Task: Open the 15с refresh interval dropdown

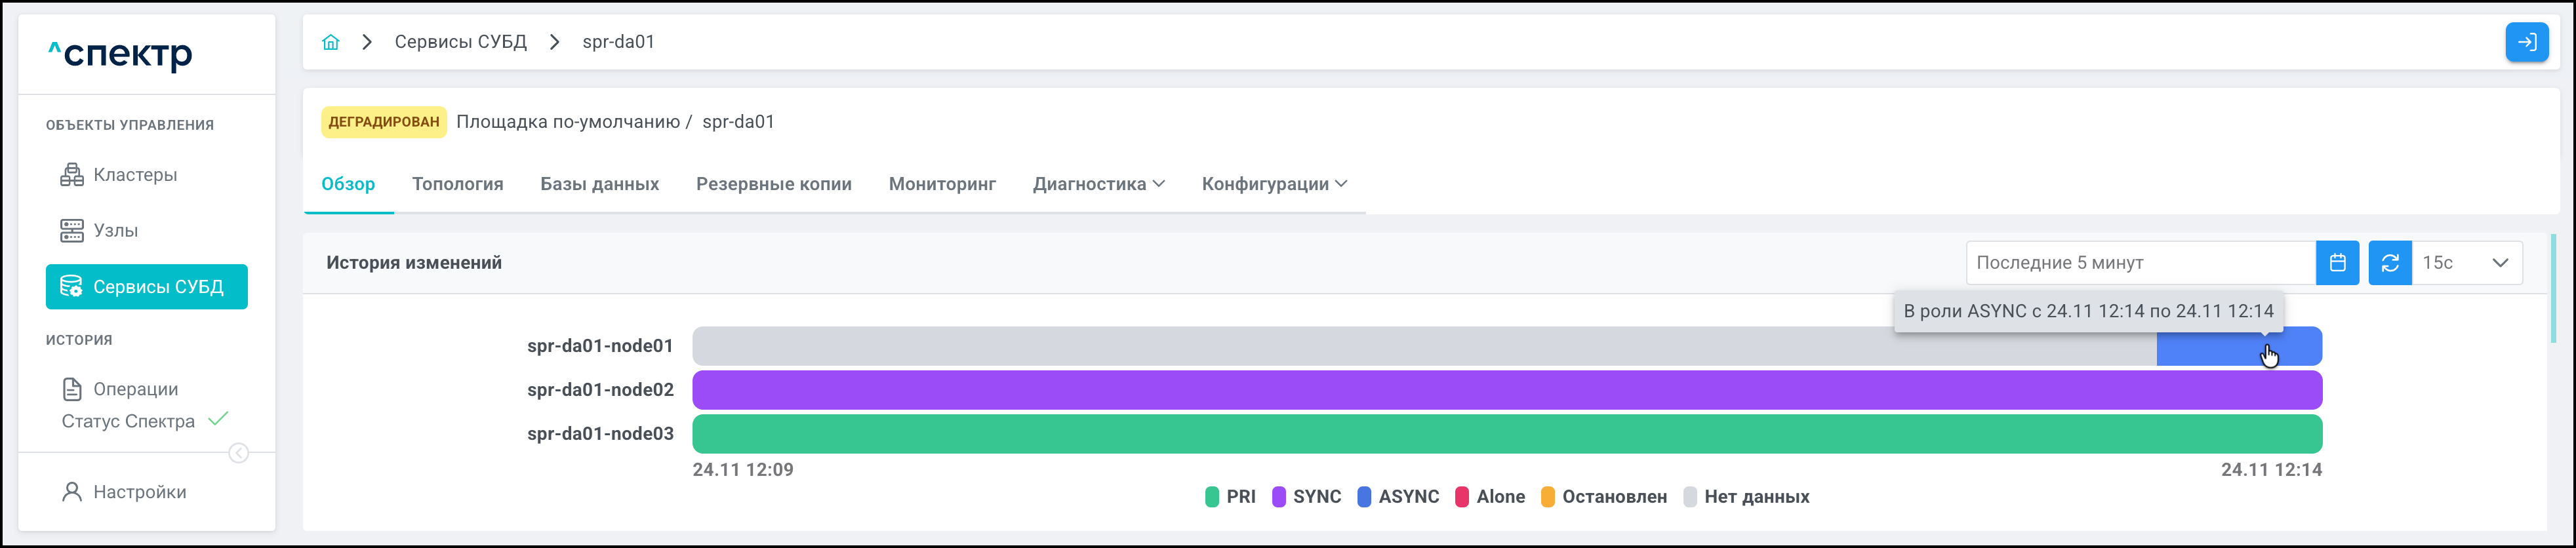Action: pos(2467,263)
